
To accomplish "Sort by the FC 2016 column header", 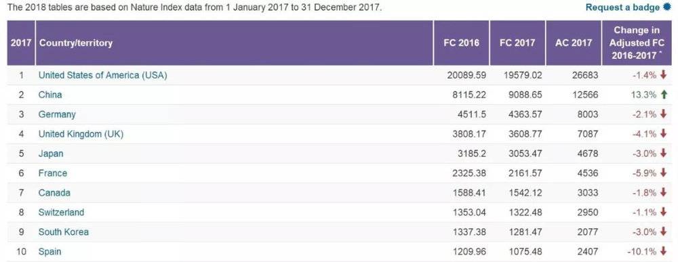I will (461, 43).
